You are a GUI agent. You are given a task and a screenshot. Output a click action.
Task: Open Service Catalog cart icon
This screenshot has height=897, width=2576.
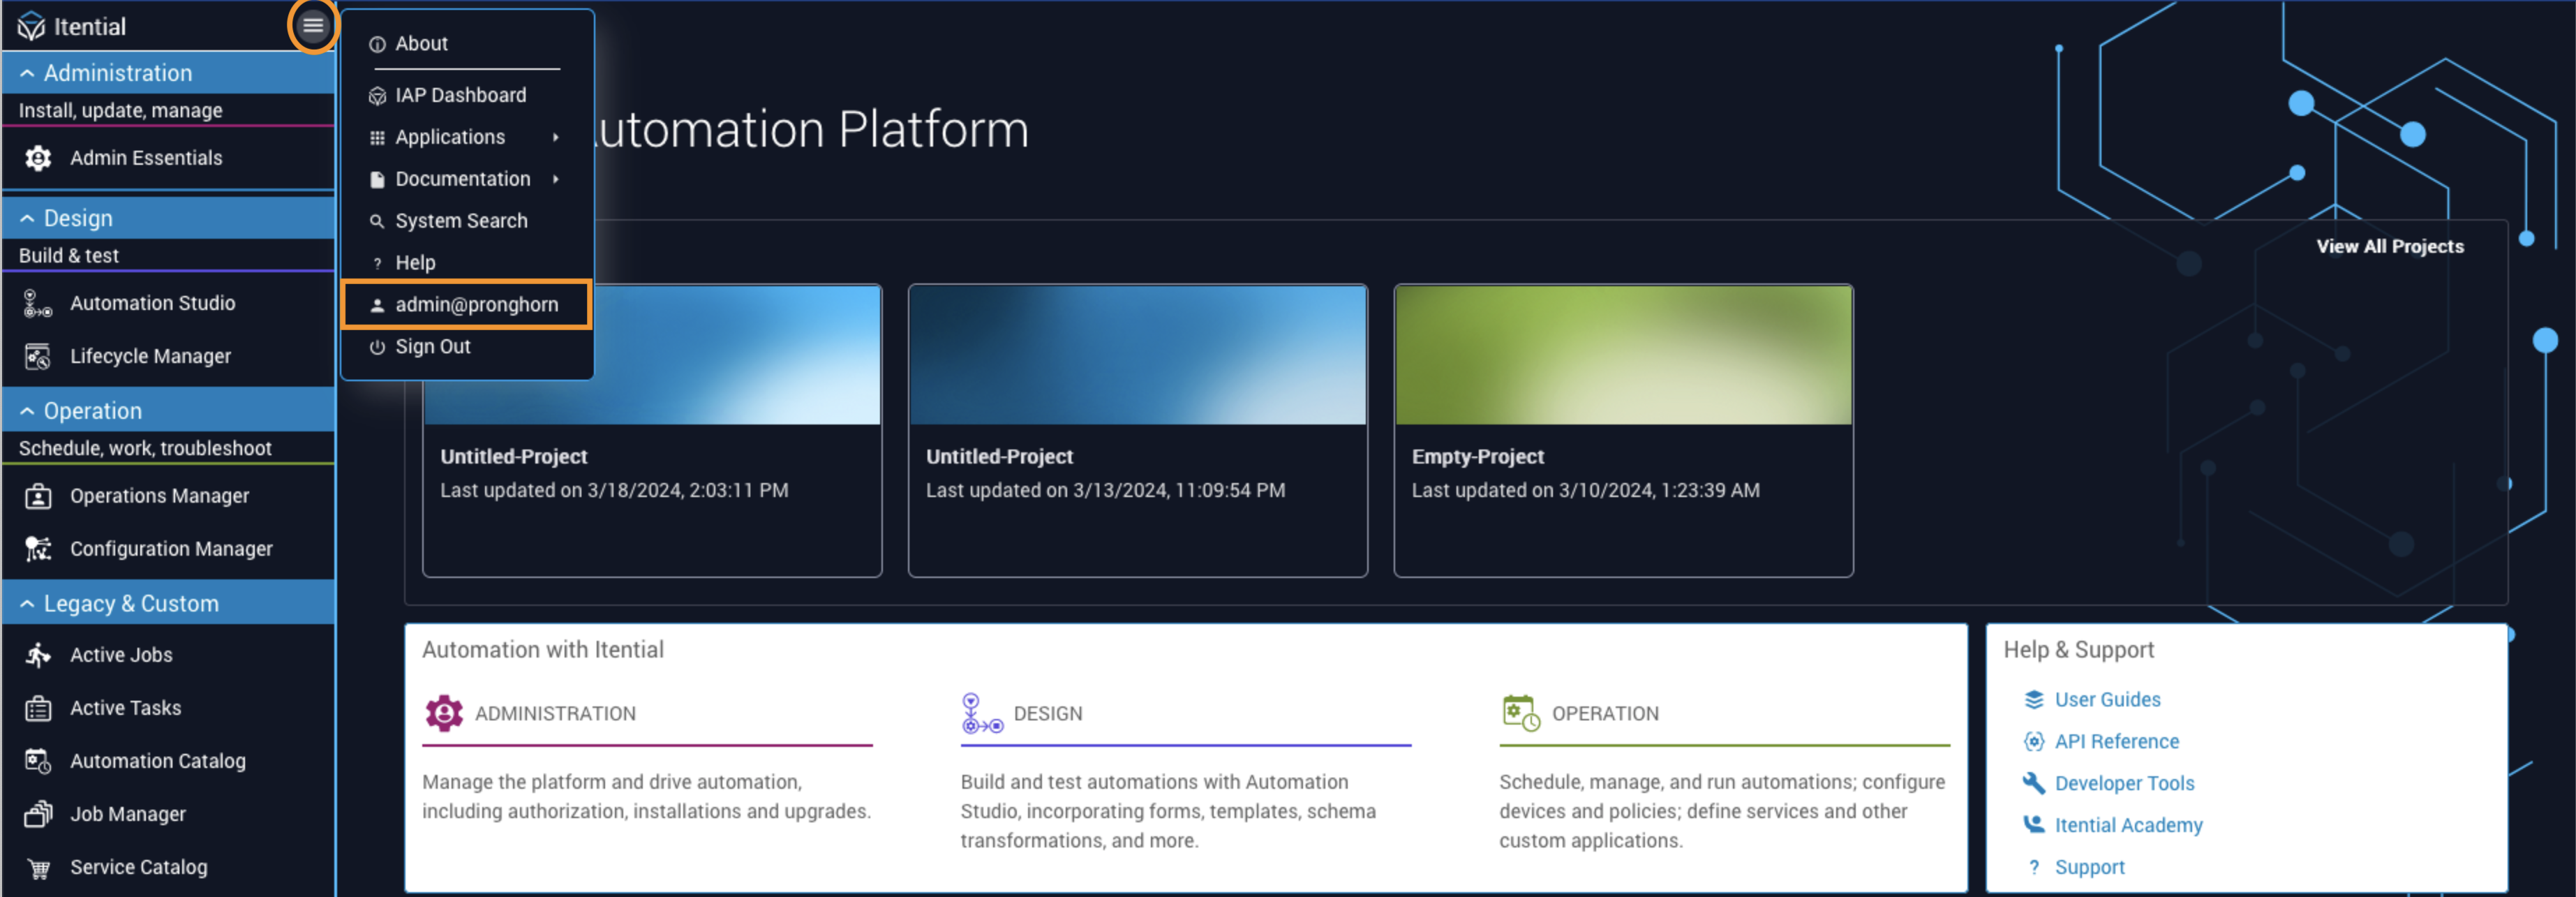click(x=38, y=868)
